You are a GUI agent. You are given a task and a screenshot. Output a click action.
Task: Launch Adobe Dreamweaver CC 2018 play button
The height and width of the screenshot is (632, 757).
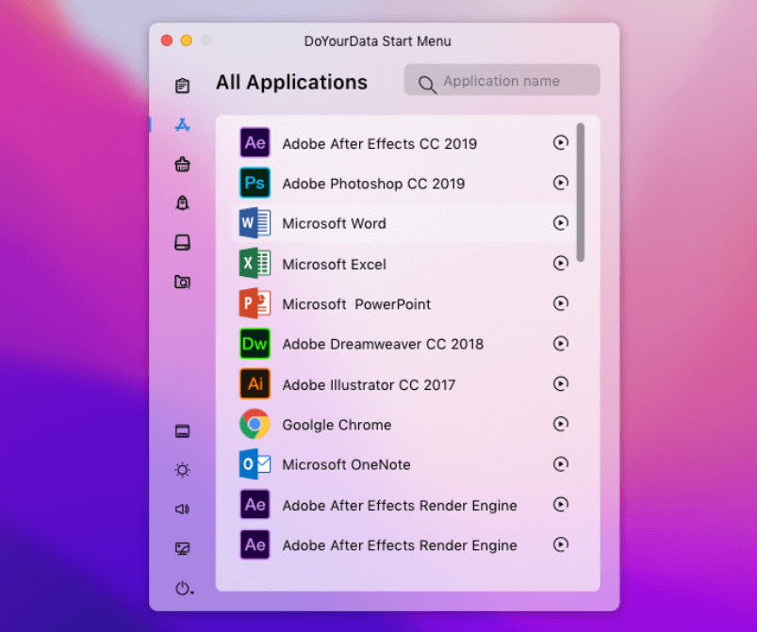[x=561, y=344]
